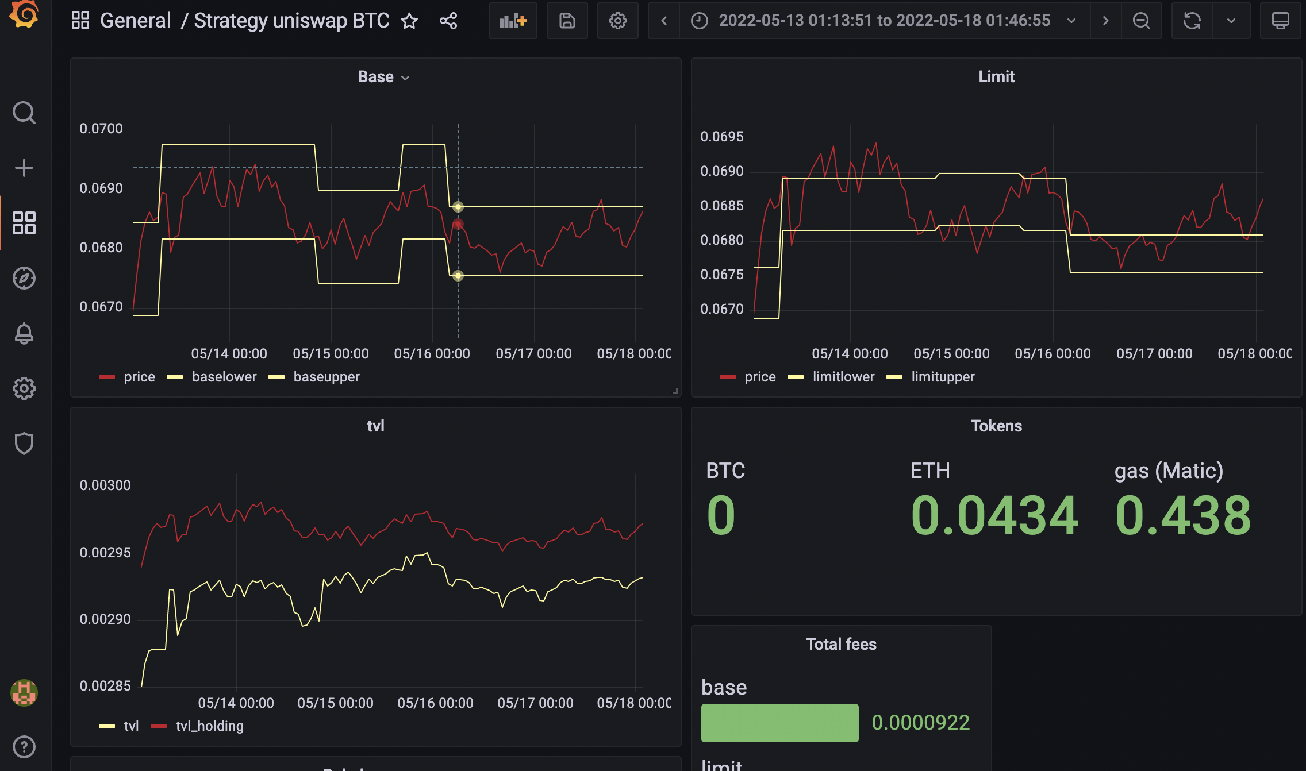
Task: Open the user avatar profile menu
Action: pyautogui.click(x=24, y=692)
